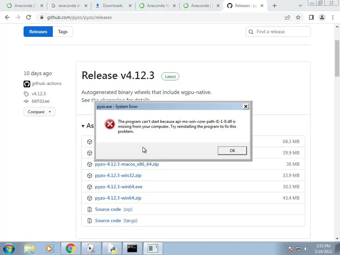Open the v4.12.3 tag link
Viewport: 340px width, 255px height.
[x=39, y=94]
